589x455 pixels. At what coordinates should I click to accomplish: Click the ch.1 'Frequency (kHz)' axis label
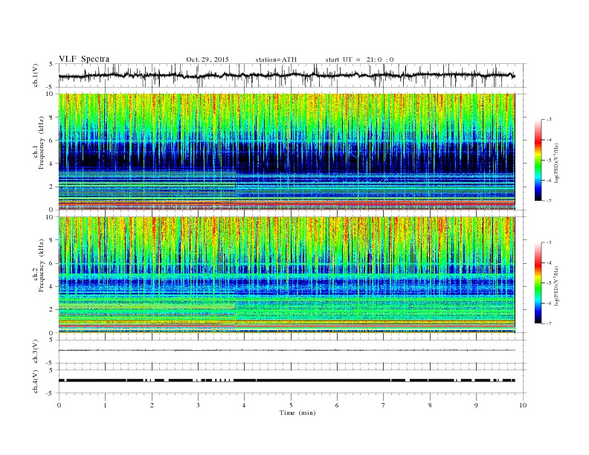tap(42, 143)
